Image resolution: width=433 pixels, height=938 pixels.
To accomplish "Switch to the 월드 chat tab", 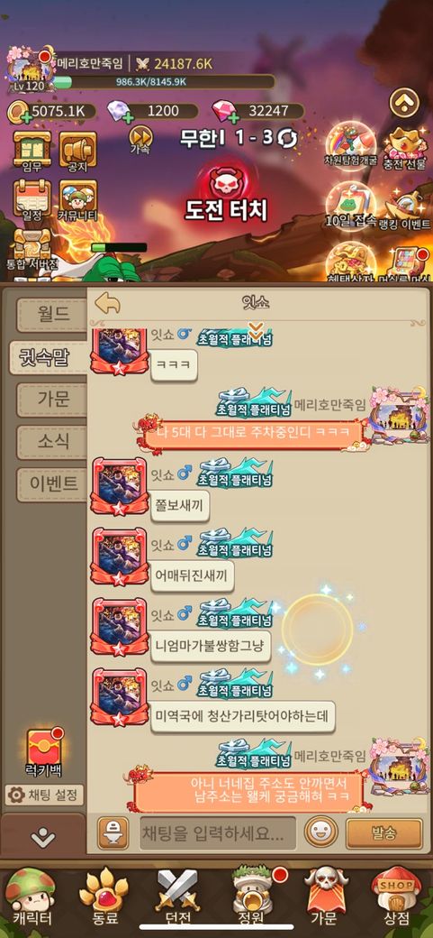I will (54, 314).
